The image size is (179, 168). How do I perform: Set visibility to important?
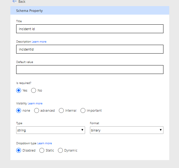click(83, 110)
